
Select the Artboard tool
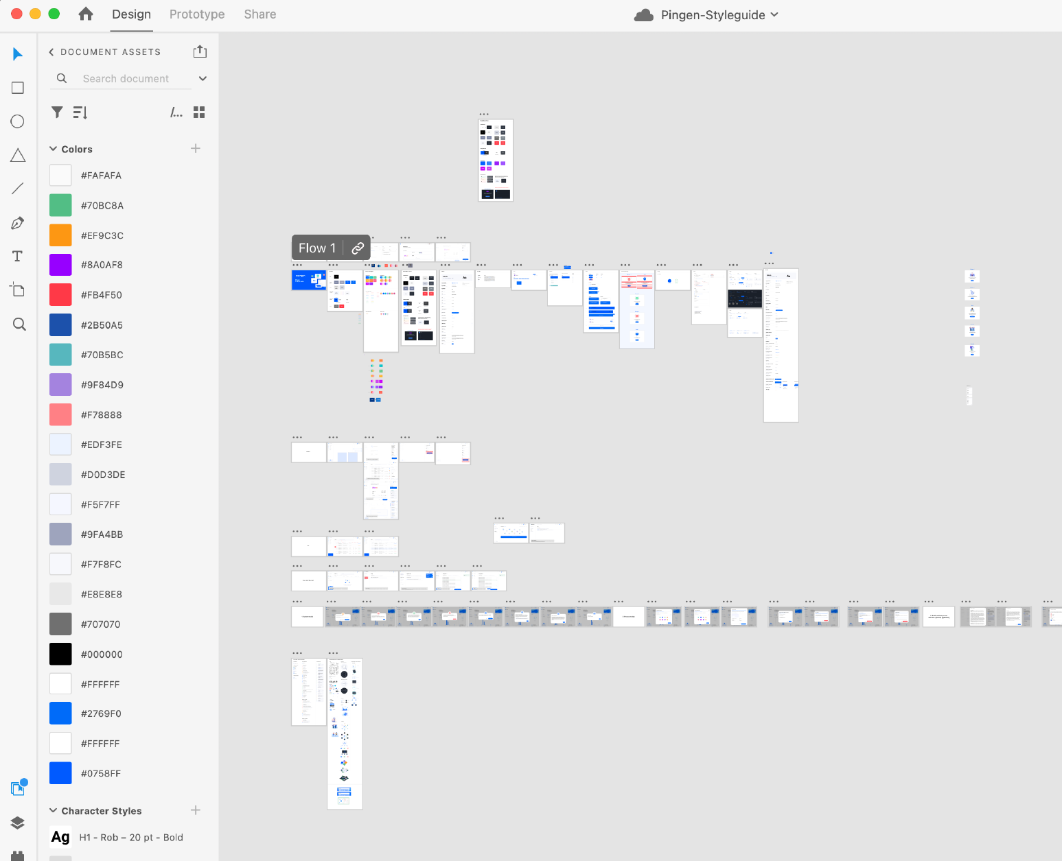point(18,290)
